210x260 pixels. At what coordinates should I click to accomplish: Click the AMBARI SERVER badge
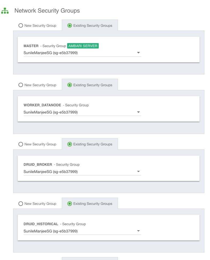point(83,46)
